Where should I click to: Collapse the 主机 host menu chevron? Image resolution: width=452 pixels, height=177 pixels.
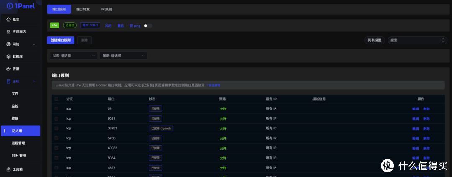click(x=34, y=82)
